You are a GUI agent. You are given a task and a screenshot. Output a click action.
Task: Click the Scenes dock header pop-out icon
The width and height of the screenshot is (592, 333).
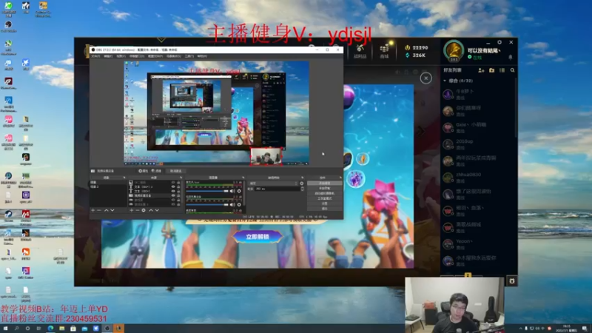click(124, 178)
